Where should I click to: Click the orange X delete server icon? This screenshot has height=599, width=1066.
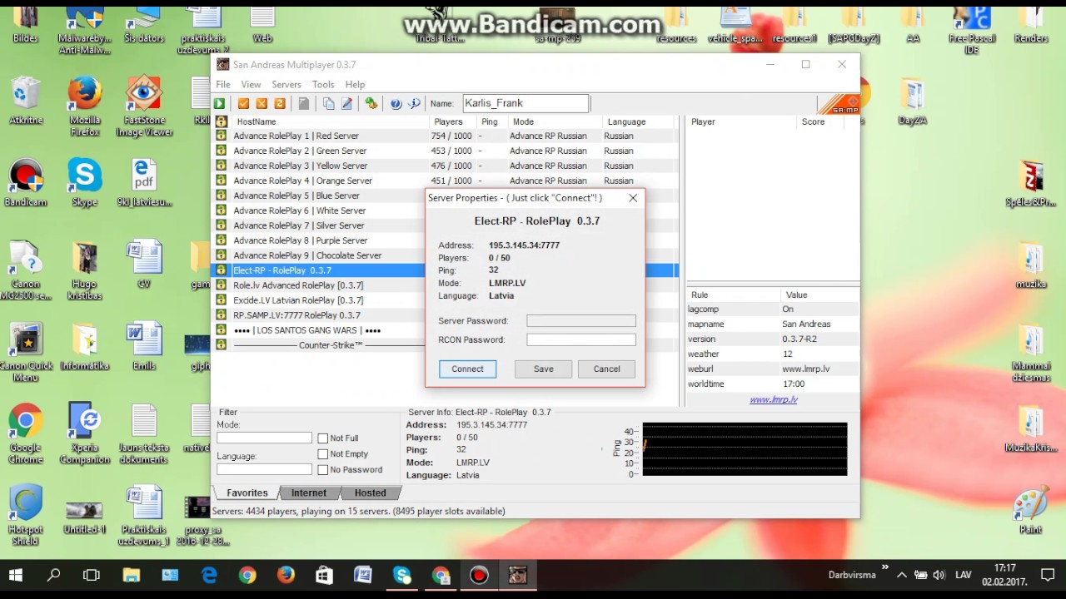(x=262, y=103)
